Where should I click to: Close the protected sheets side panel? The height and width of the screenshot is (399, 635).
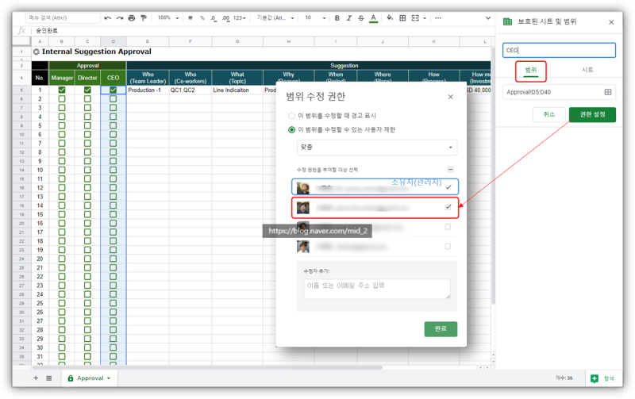tap(611, 22)
